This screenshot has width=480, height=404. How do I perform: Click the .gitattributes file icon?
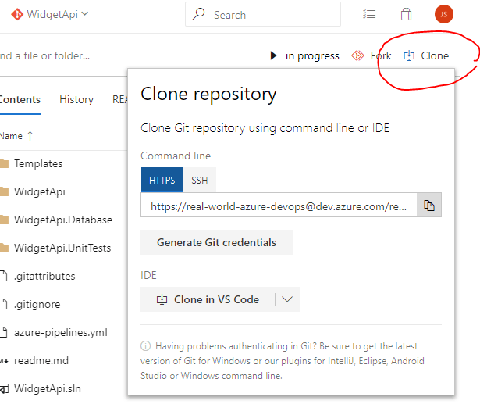point(3,276)
